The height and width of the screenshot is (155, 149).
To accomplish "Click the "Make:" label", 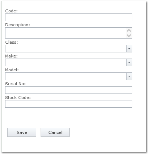I will click(x=11, y=56).
